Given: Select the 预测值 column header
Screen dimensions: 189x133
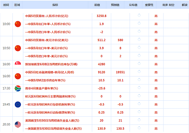Looking at the screenshot, I should [x=115, y=5].
